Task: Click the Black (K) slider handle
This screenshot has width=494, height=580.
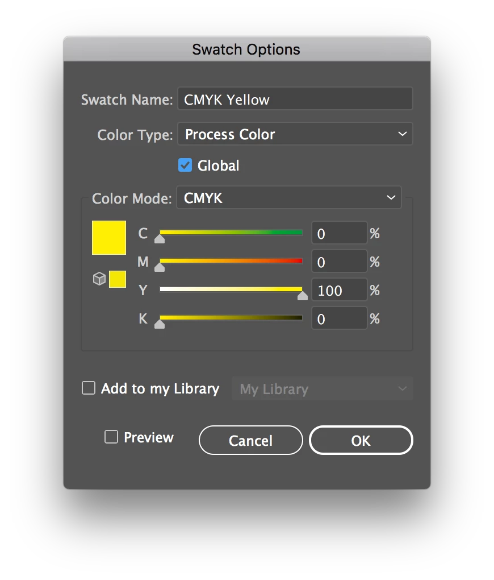Action: click(160, 324)
